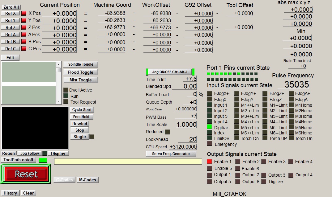The width and height of the screenshot is (332, 197).
Task: Click the Output 1 signal LED
Action: [x=209, y=175]
